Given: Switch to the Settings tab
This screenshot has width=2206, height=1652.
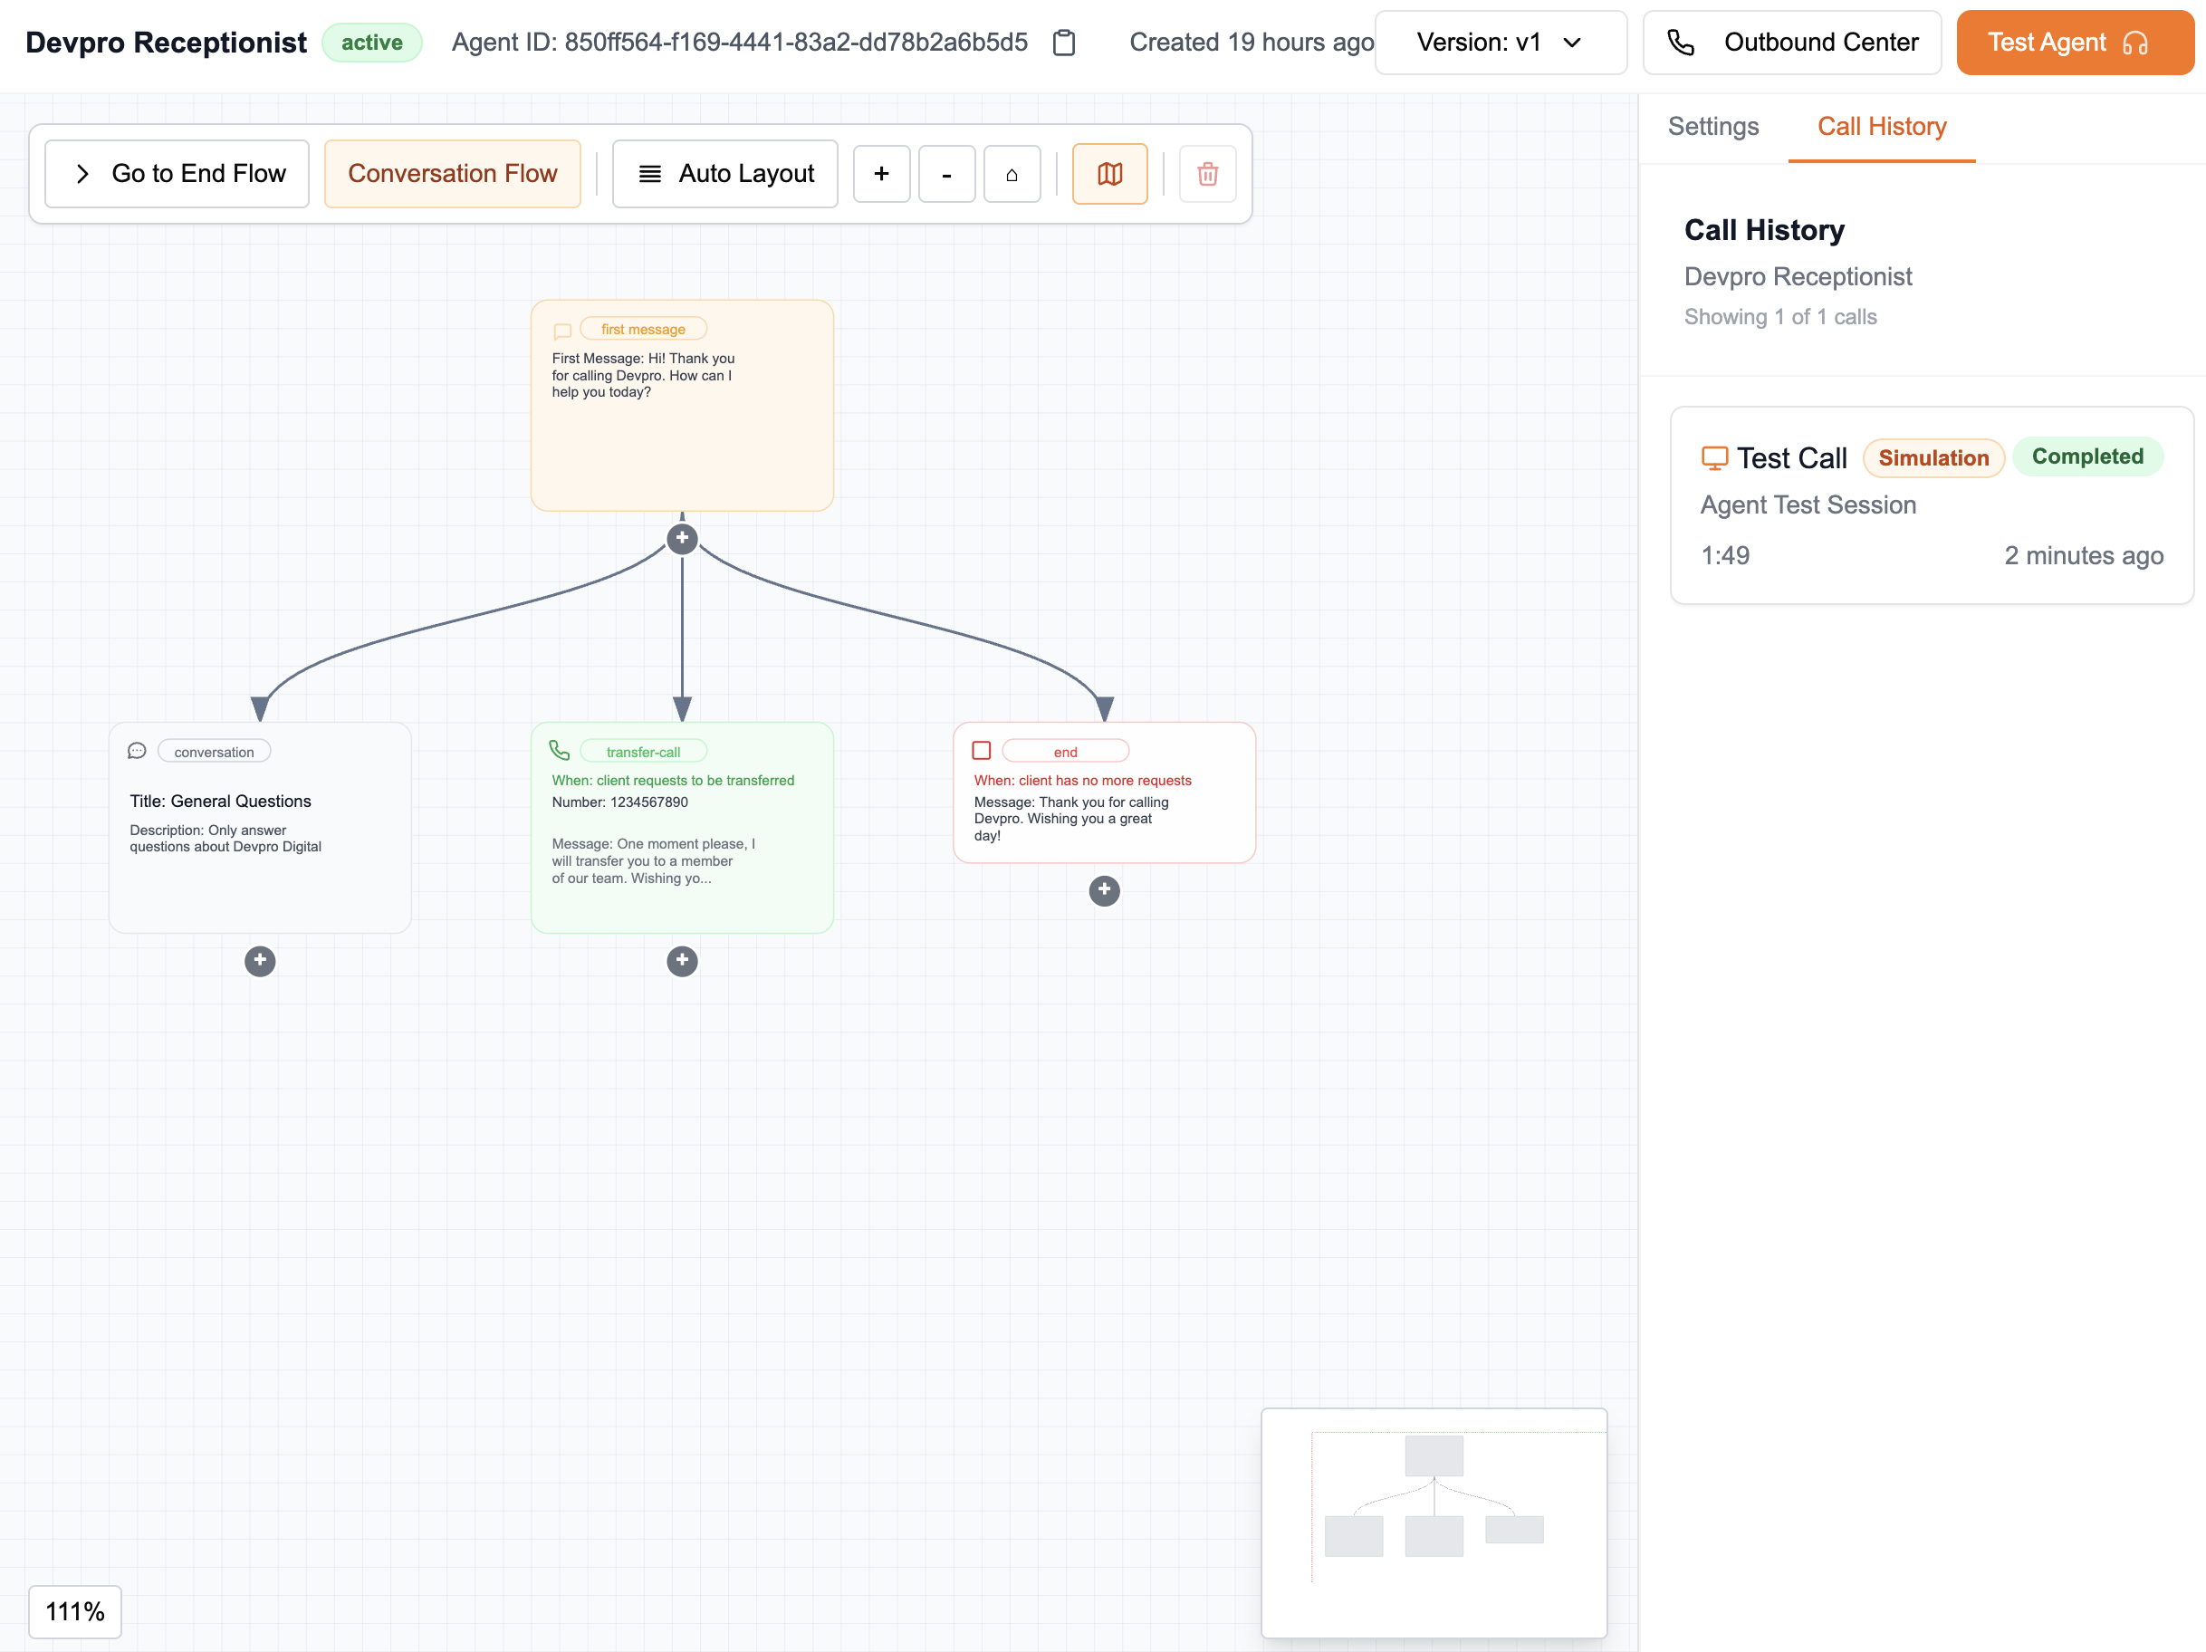Looking at the screenshot, I should tap(1712, 127).
